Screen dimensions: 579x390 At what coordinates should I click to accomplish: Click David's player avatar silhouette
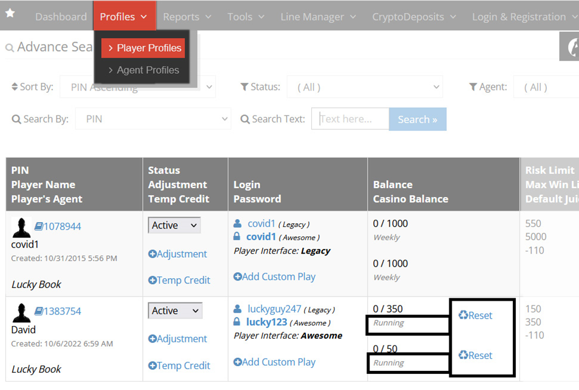21,313
